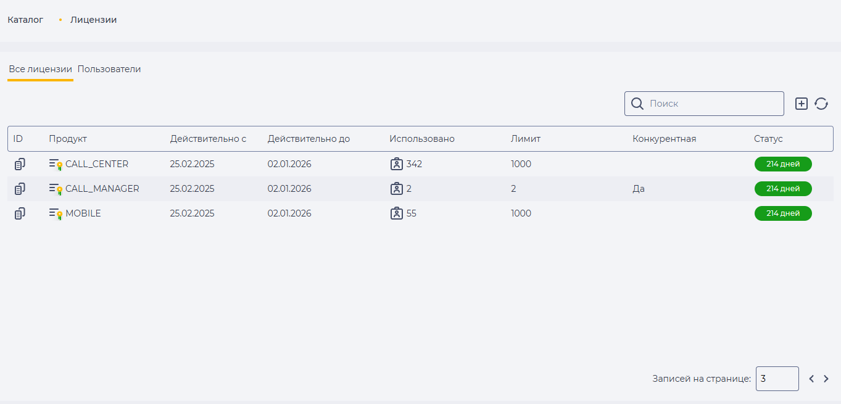Click the 25.02.2025 date in CALL_CENTER row
This screenshot has width=841, height=404.
pyautogui.click(x=193, y=164)
